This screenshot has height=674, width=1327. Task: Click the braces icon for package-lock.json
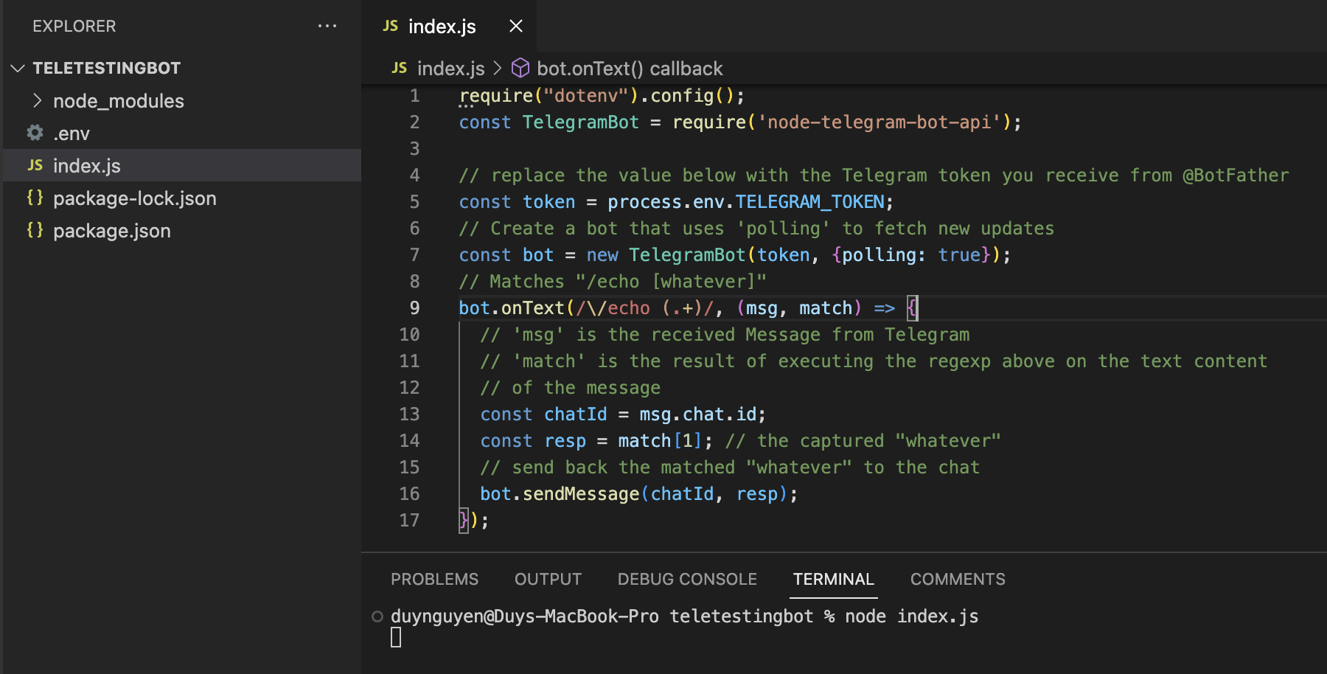35,198
